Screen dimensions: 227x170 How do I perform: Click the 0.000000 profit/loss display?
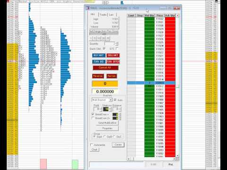(105, 92)
